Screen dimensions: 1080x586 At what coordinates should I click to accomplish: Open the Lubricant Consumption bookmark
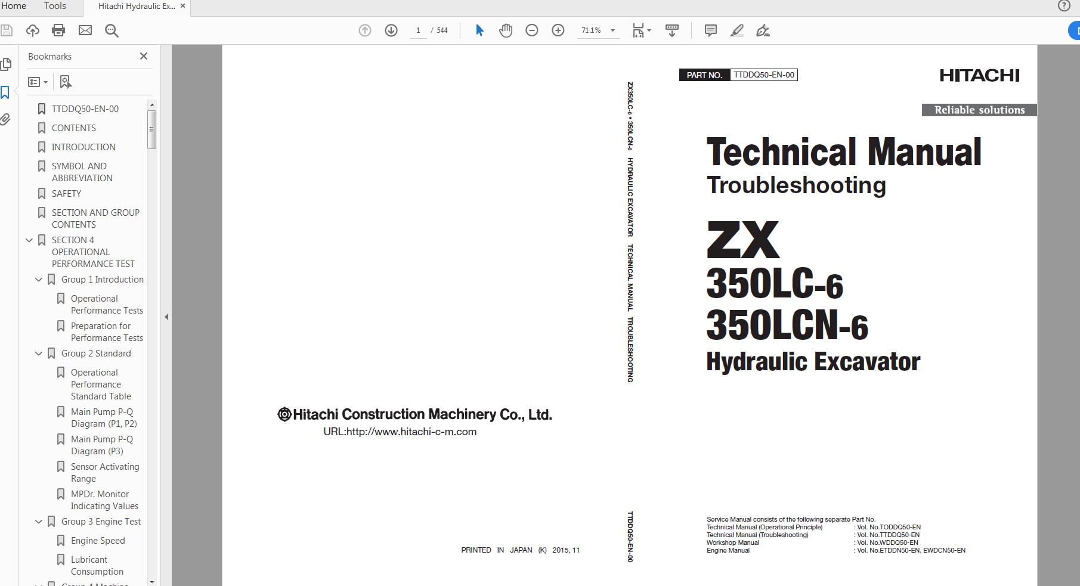pyautogui.click(x=97, y=566)
